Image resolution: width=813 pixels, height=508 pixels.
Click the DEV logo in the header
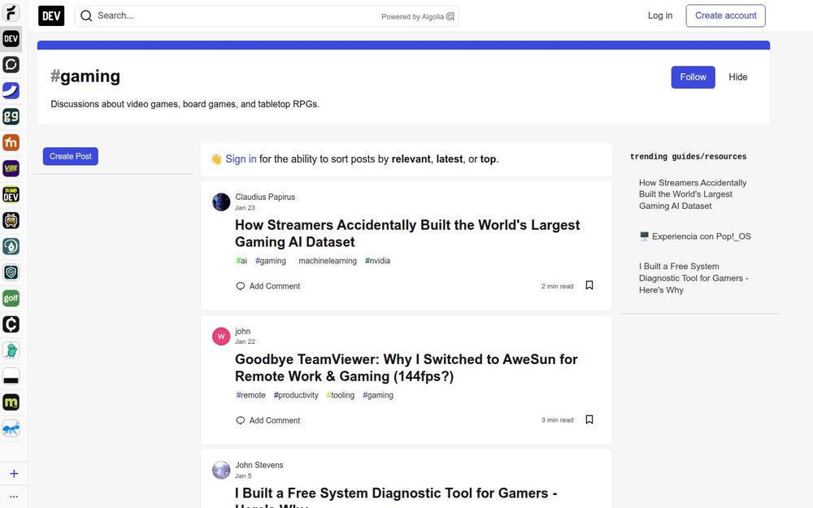pos(51,15)
